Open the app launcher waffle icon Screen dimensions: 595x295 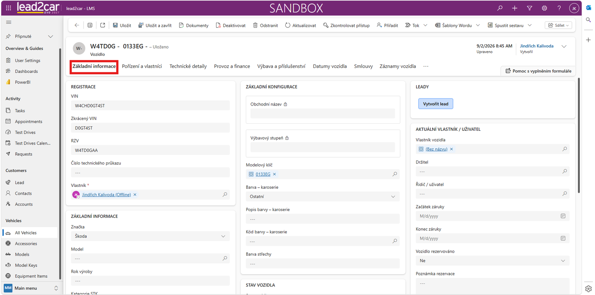(x=9, y=8)
